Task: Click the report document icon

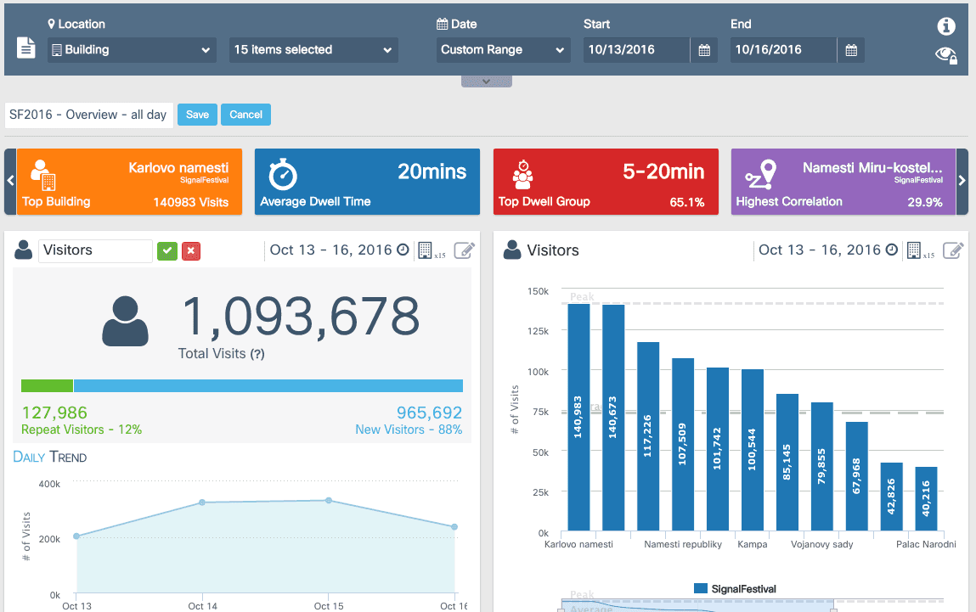Action: [26, 48]
